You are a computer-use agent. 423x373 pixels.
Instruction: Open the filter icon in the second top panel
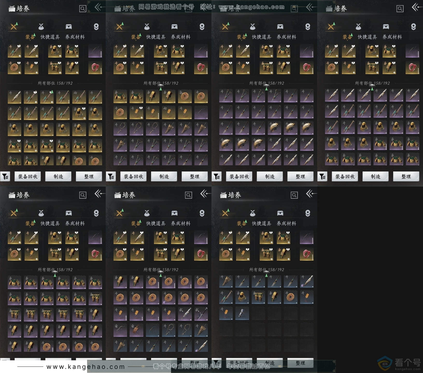point(111,177)
